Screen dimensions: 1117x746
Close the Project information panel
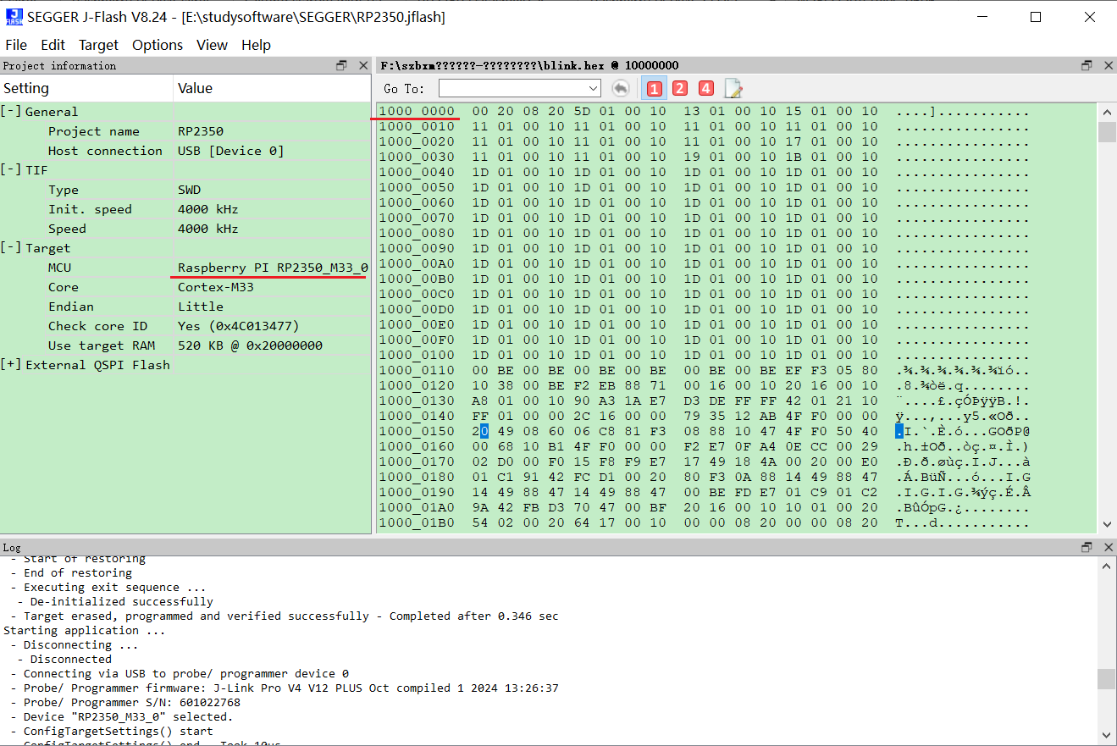coord(363,65)
